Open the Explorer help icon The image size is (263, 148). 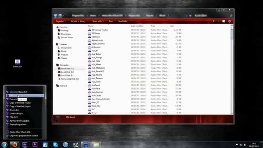click(x=230, y=21)
